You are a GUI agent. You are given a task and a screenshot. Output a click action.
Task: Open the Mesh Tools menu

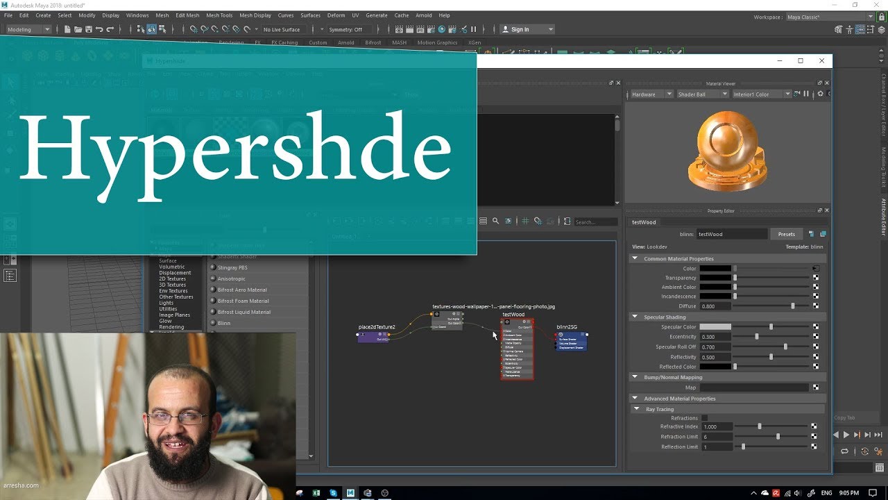click(219, 15)
